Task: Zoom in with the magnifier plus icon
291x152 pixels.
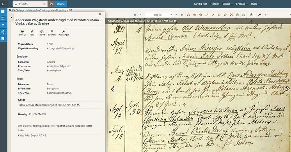Action: coord(195,15)
